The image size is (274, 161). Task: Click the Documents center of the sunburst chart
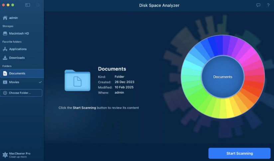click(223, 77)
